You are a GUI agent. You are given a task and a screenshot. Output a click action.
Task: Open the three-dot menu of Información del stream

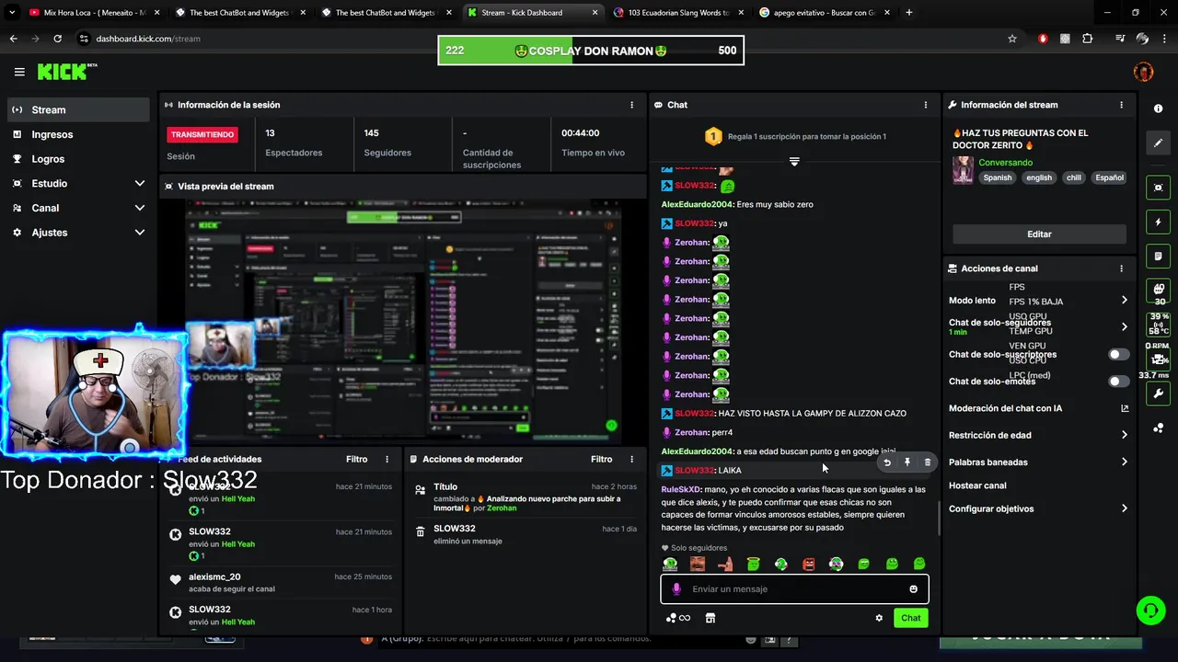point(1121,105)
